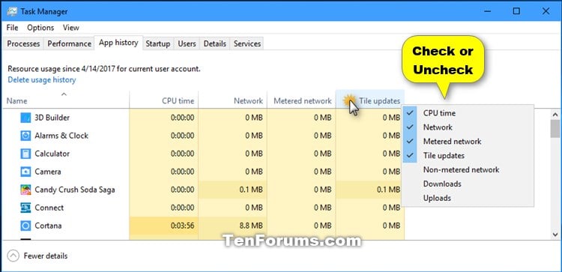
Task: Click Cortana CPU time 0:03:56 cell
Action: (164, 226)
